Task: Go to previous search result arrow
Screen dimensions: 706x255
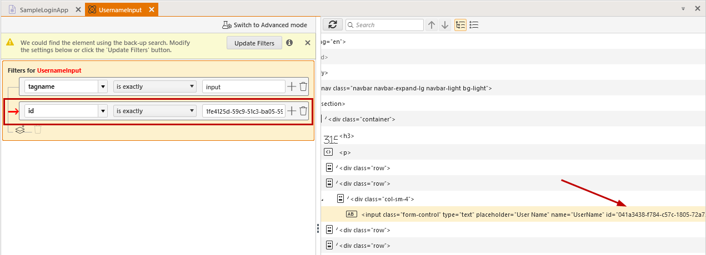Action: pos(432,25)
